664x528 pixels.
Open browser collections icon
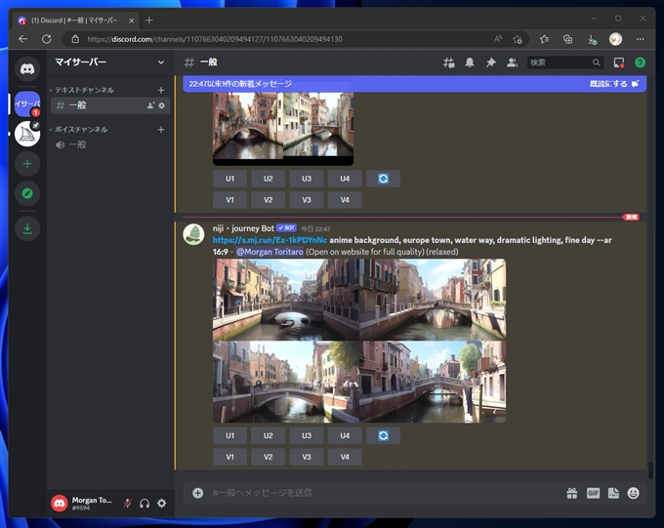(x=568, y=39)
